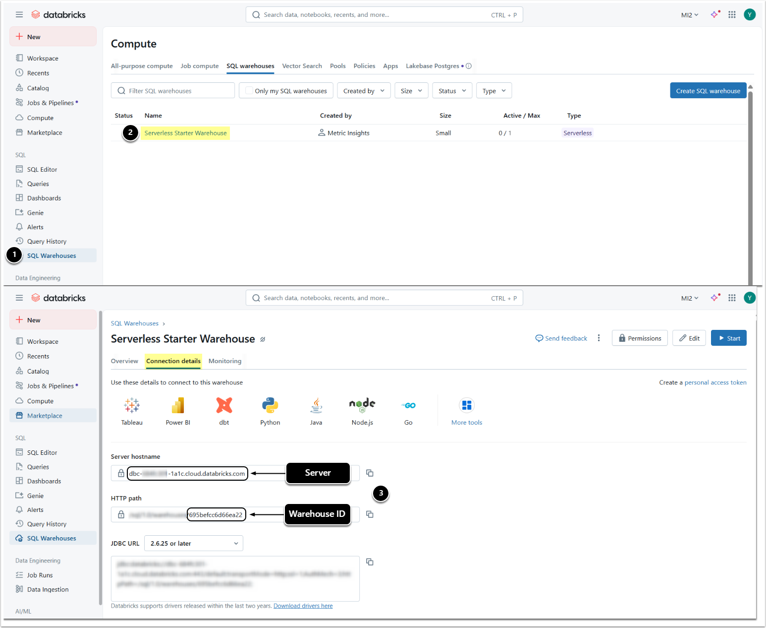Edit the warehouse settings
Screen dimensions: 766x628
coord(689,338)
